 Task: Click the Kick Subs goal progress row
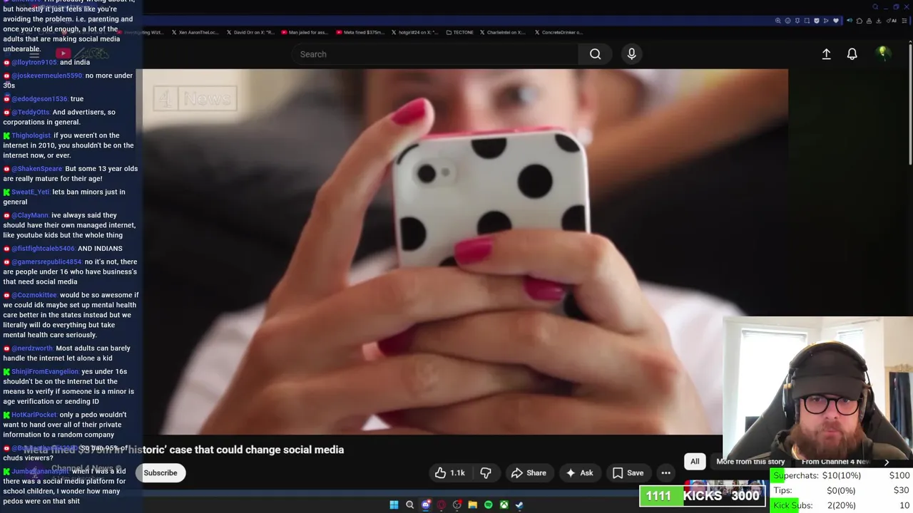(x=841, y=505)
